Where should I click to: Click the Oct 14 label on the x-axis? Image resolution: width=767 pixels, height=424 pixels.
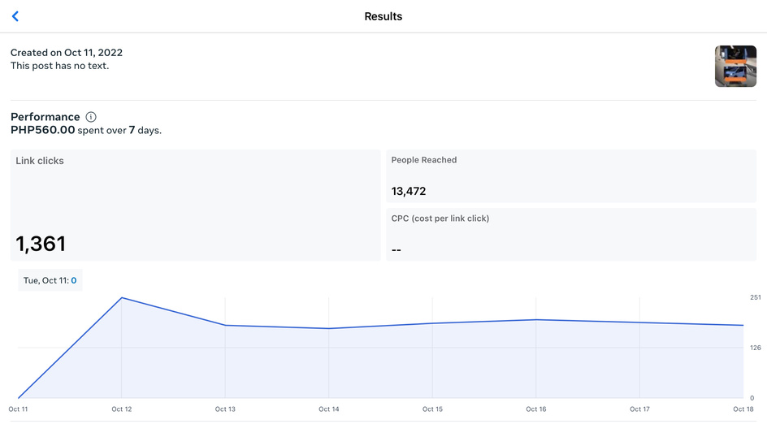(x=329, y=409)
